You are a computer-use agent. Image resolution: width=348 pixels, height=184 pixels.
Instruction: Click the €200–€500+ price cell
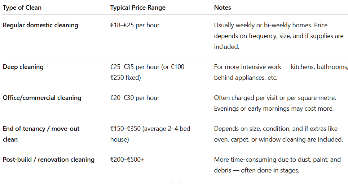pos(127,160)
